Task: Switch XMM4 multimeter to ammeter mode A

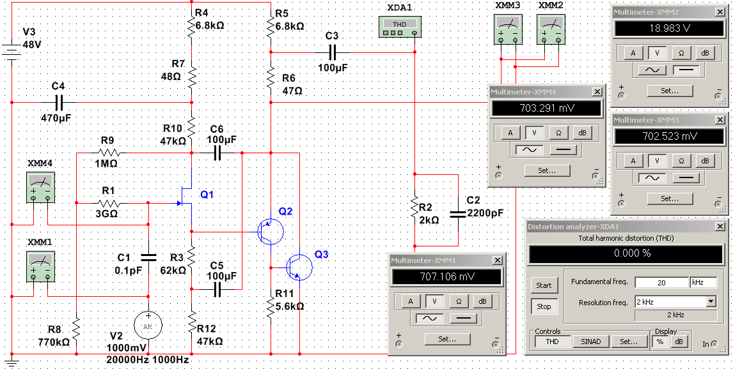Action: point(510,133)
